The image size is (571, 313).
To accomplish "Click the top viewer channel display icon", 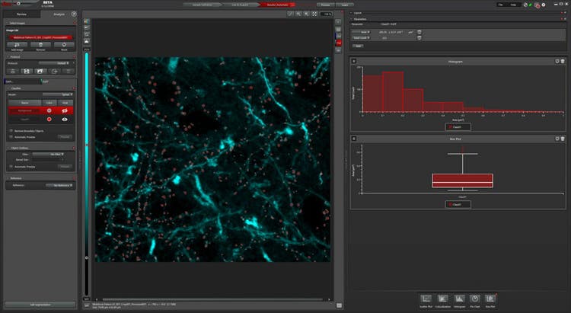I will pyautogui.click(x=87, y=21).
